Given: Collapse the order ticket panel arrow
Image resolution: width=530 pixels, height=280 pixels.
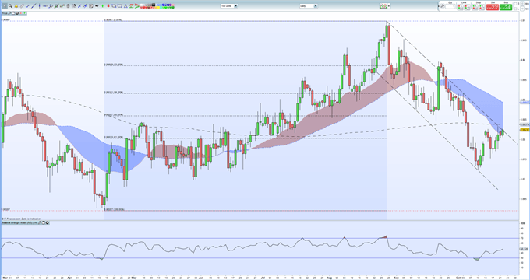Looking at the screenshot, I should [x=439, y=6].
